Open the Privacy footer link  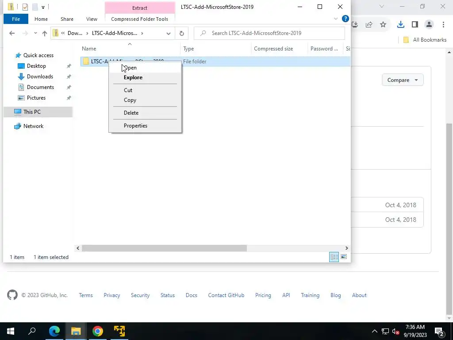[112, 295]
